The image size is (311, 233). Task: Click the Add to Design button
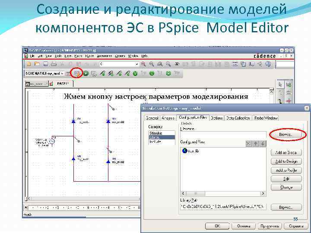pyautogui.click(x=286, y=161)
